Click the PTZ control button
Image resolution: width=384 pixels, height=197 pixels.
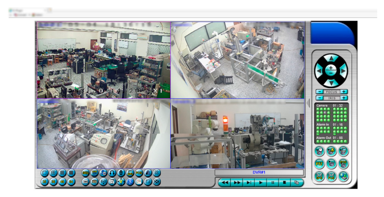(x=319, y=164)
